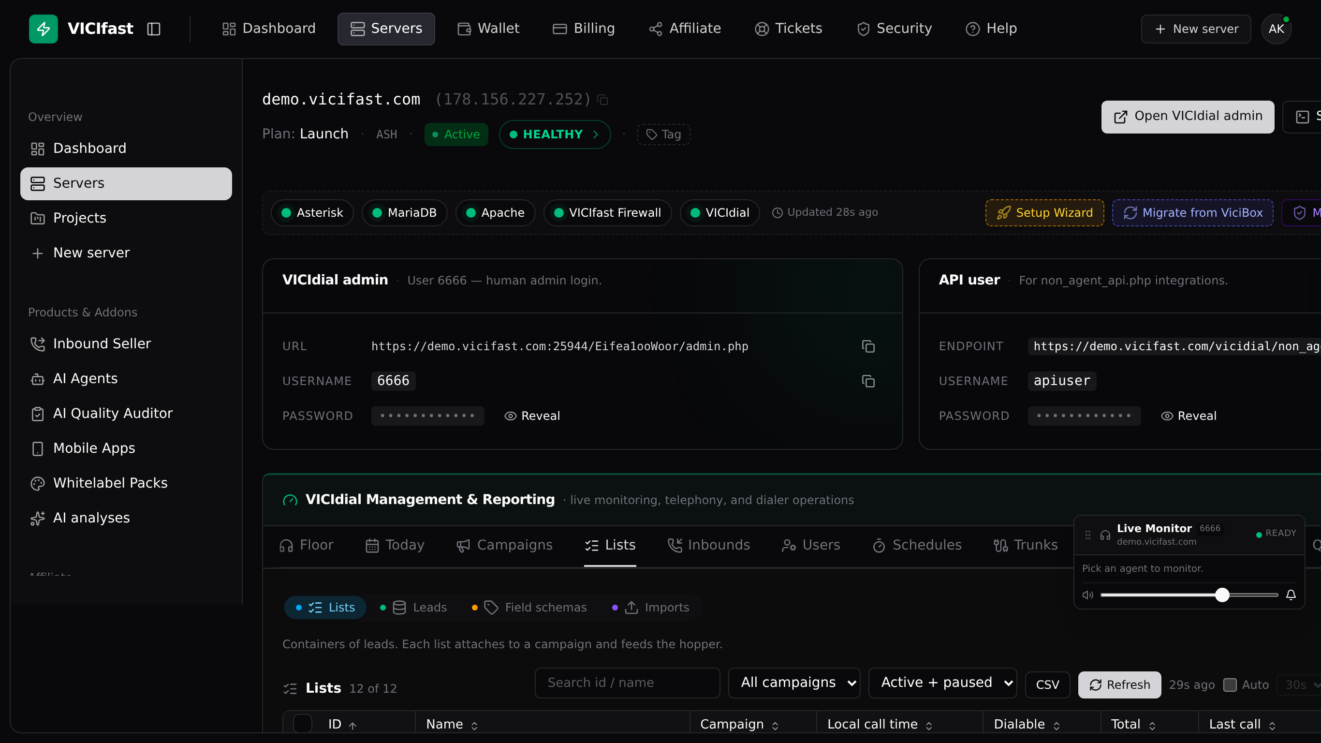The height and width of the screenshot is (743, 1321).
Task: Go to the top Dashboard nav
Action: 269,29
